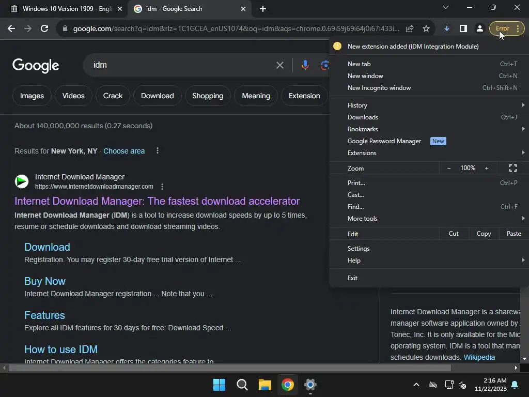Expand the More tools submenu

pos(429,219)
